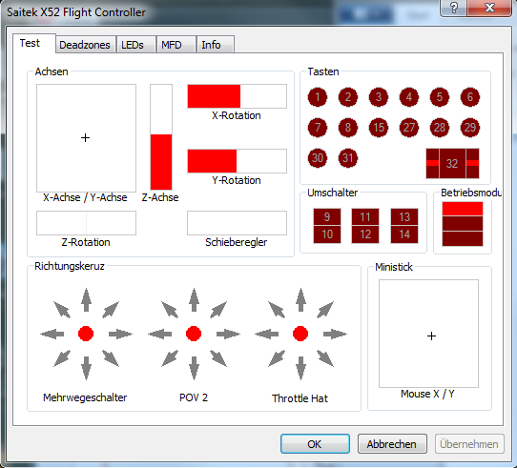Click the right arrow of Throttle Hat

[x=335, y=334]
